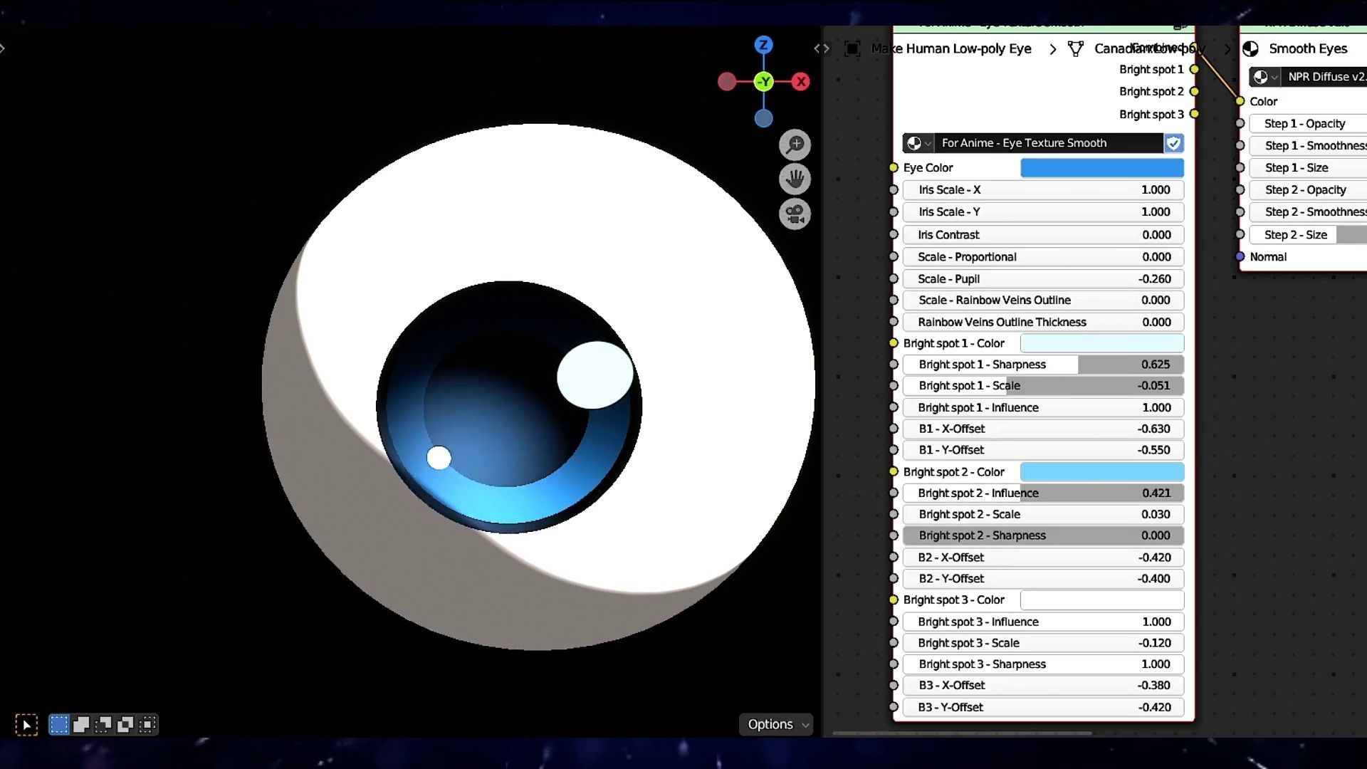
Task: Click the Bright spot 3 - Scale field
Action: (1043, 643)
